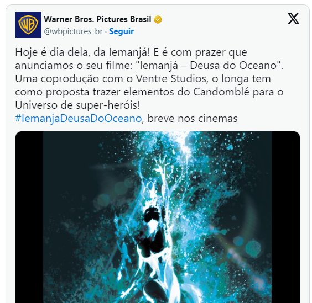
Task: Click the right black bar of the media
Action: pos(286,217)
